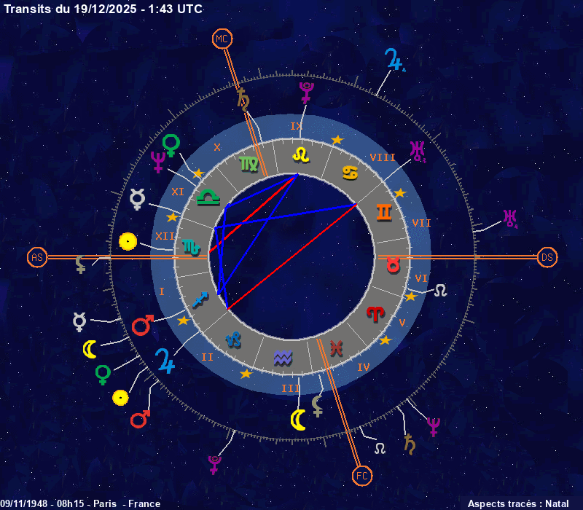Select the Pisces sign glyph
583x510 pixels.
pos(336,348)
